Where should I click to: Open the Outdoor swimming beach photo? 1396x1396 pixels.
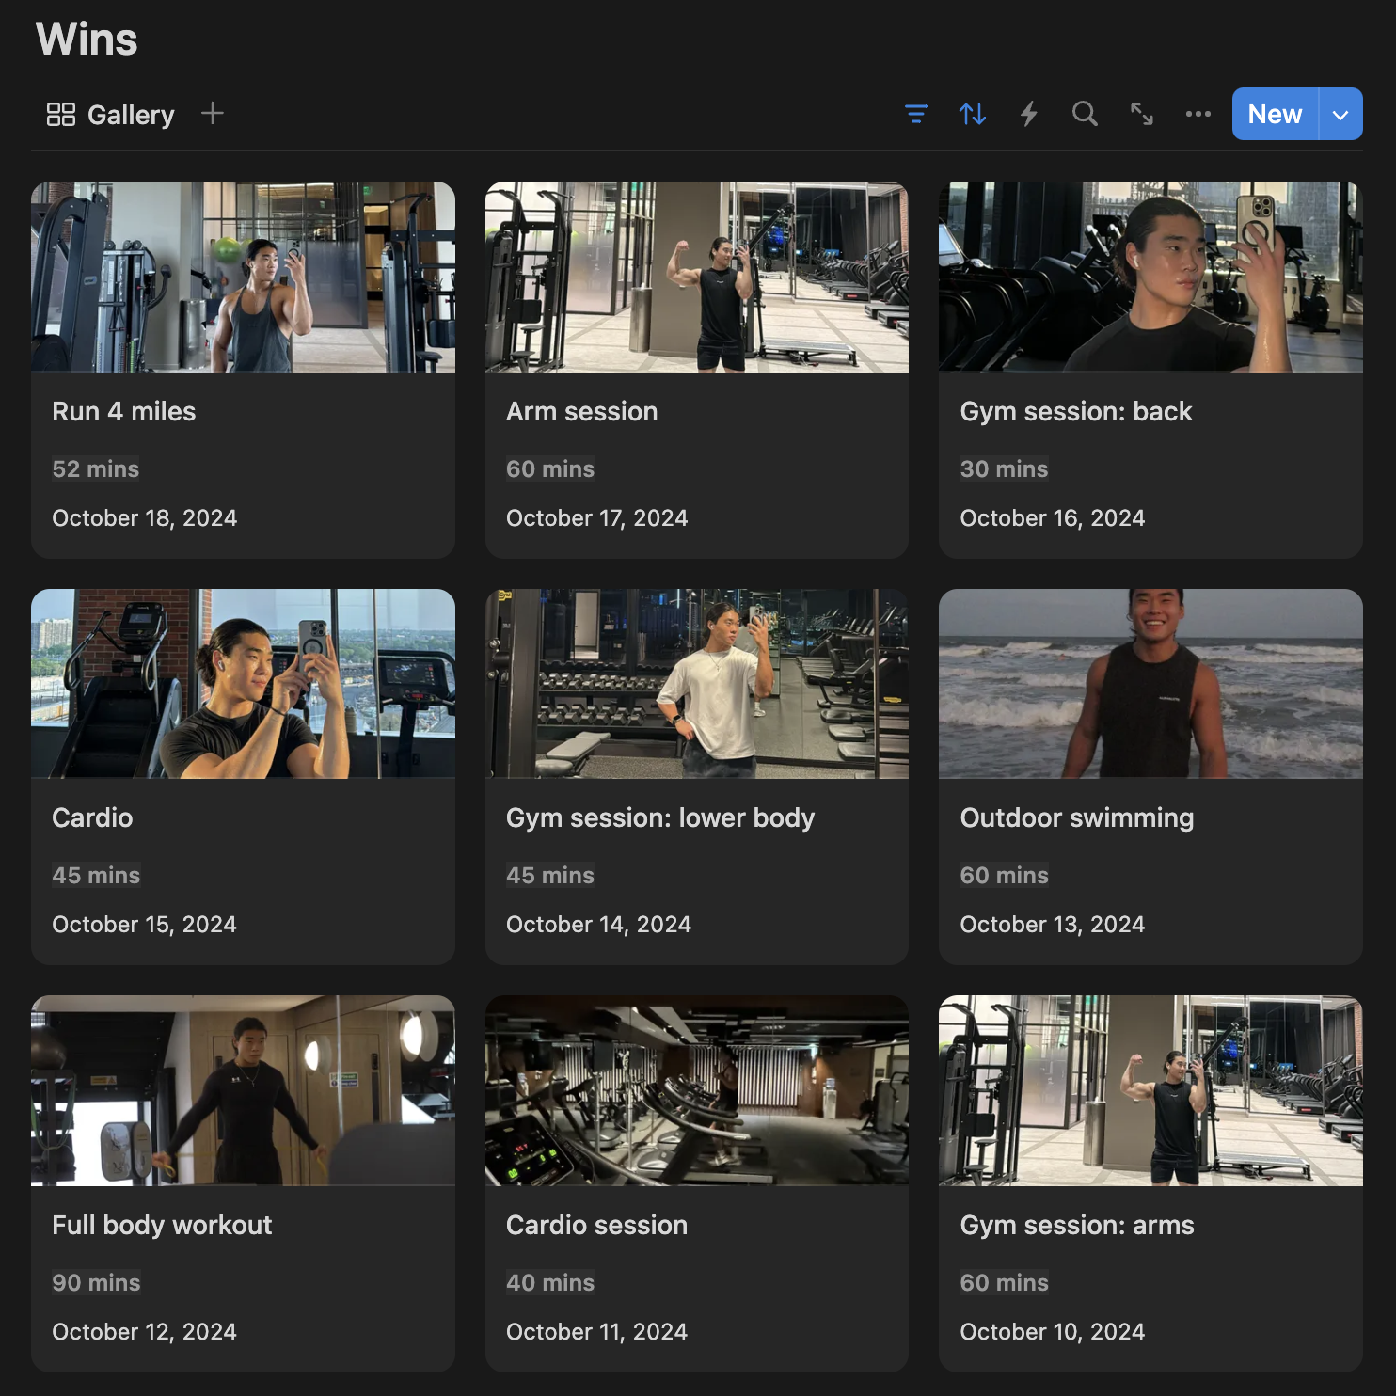1150,684
